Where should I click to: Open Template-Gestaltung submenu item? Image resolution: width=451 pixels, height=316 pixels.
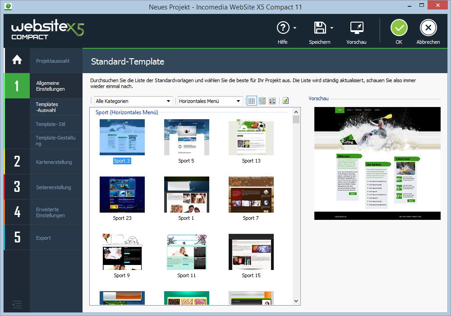tap(55, 140)
